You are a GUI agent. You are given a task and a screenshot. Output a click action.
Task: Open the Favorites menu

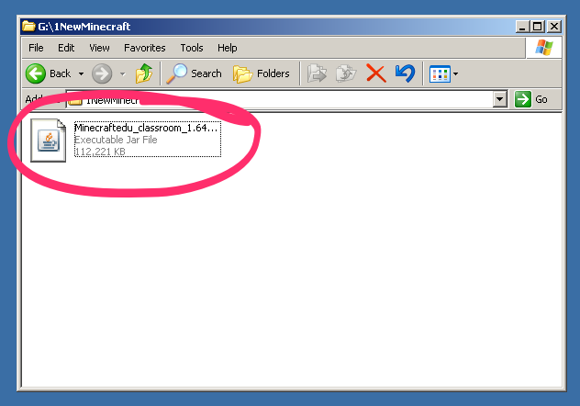[x=145, y=48]
